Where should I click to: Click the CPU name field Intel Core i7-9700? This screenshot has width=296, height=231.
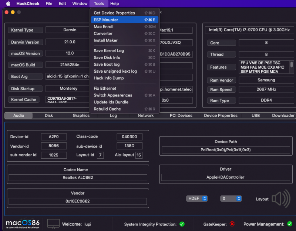[249, 30]
